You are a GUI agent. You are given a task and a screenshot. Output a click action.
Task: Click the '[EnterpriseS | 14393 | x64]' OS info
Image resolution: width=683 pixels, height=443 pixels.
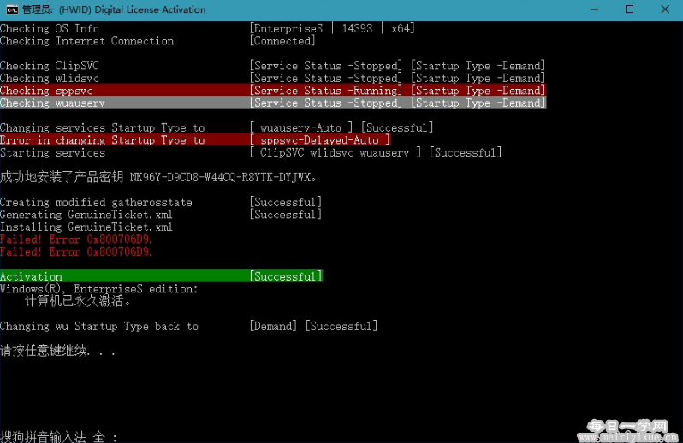[332, 29]
